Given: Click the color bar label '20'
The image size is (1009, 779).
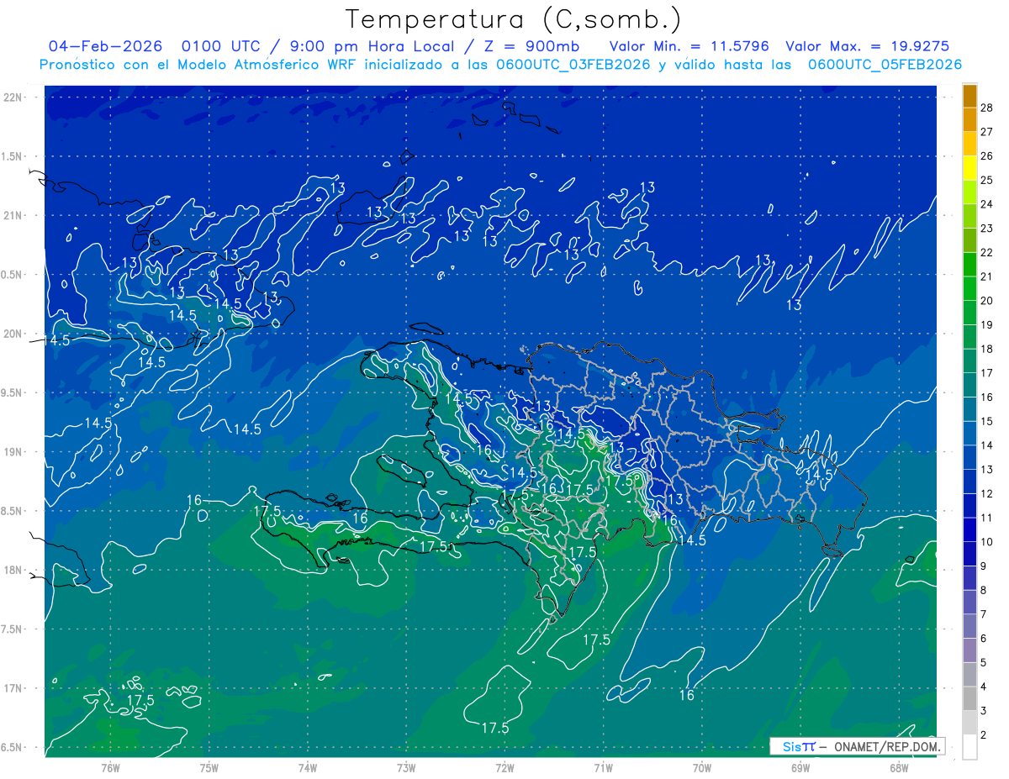Looking at the screenshot, I should (987, 301).
